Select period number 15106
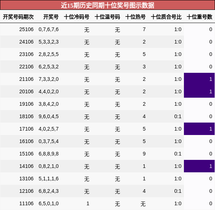This screenshot has height=210, width=215. tap(26, 154)
